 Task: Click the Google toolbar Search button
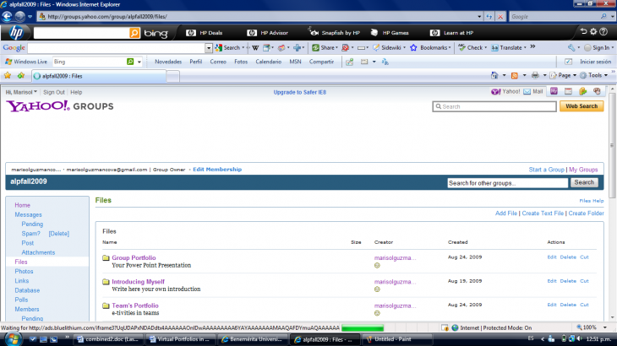pyautogui.click(x=229, y=48)
